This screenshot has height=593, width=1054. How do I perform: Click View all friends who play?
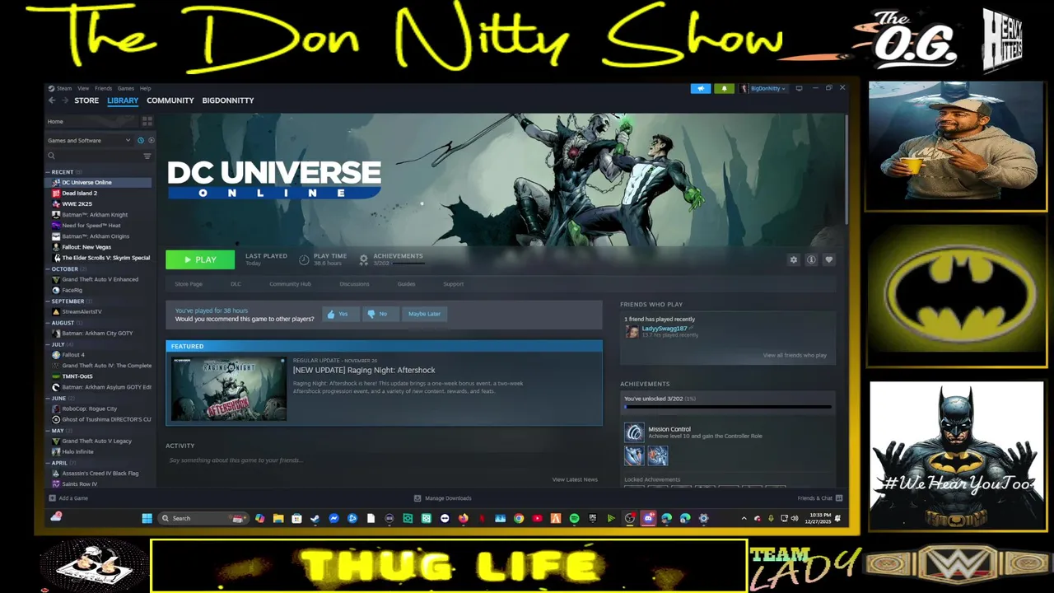coord(795,355)
